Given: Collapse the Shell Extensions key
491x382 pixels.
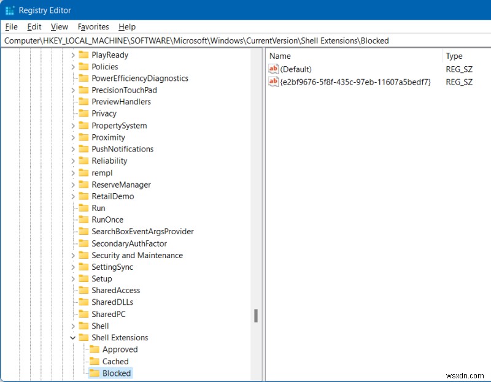Looking at the screenshot, I should (73, 337).
